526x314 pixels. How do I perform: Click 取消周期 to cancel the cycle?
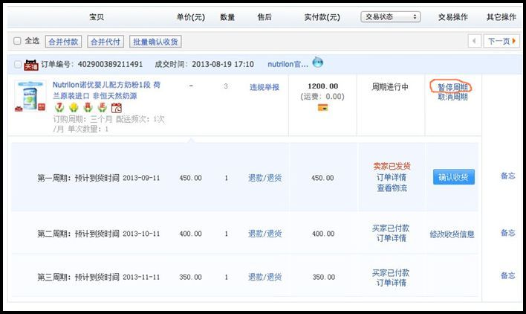[x=452, y=97]
